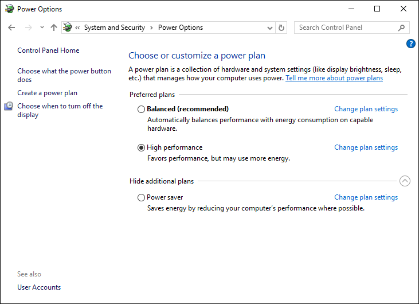419x304 pixels.
Task: Click the Refresh button in address bar
Action: (x=281, y=28)
